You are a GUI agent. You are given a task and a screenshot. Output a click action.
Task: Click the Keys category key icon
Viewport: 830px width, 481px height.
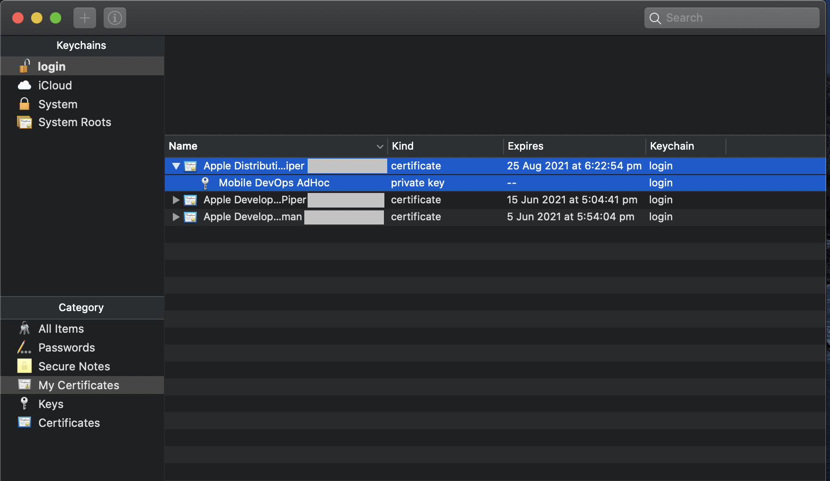(24, 403)
